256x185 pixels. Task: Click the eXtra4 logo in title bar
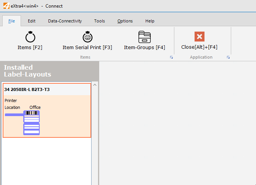pos(6,6)
